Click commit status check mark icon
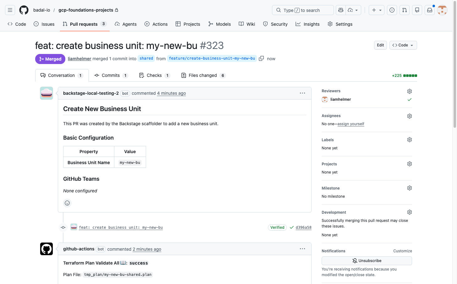Image resolution: width=457 pixels, height=284 pixels. point(292,228)
